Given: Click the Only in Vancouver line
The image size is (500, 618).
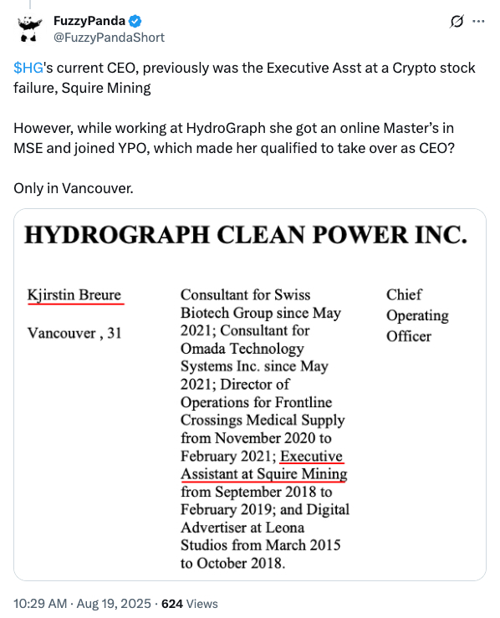Looking at the screenshot, I should point(74,188).
